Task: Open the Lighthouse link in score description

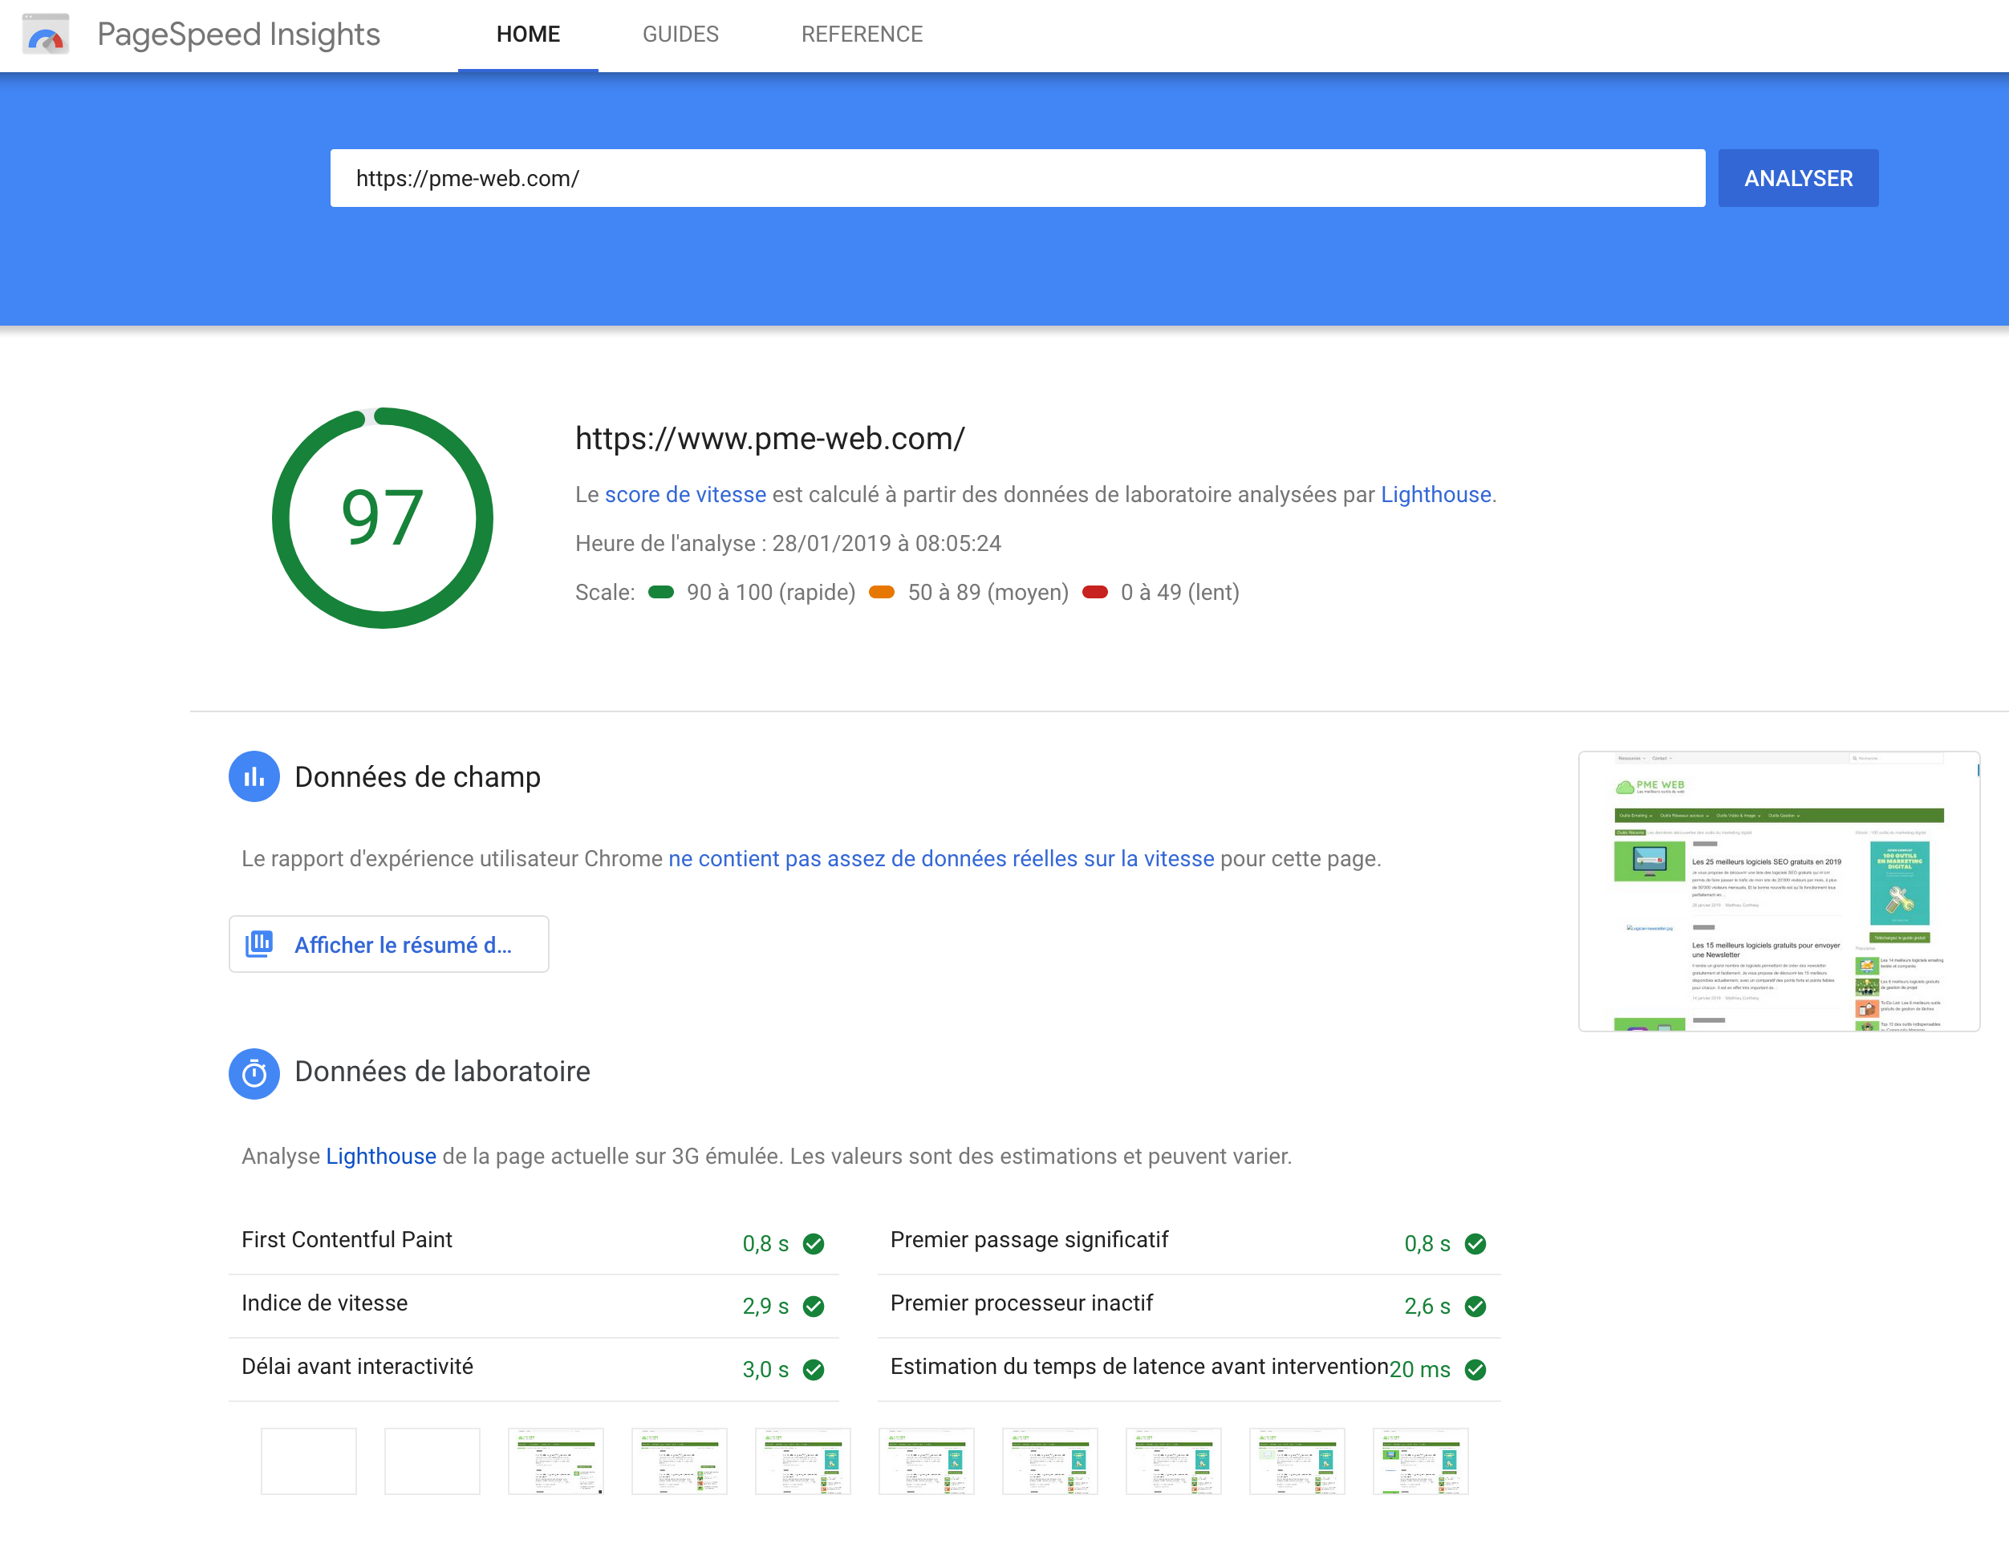Action: pyautogui.click(x=1436, y=495)
